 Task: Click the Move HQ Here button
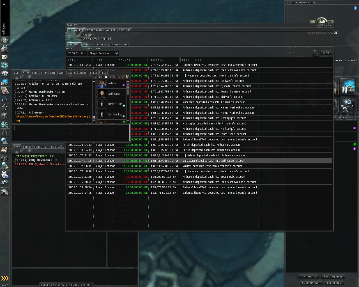click(x=333, y=277)
